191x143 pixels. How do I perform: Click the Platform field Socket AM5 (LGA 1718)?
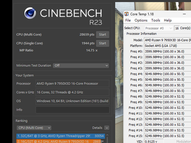(168, 46)
